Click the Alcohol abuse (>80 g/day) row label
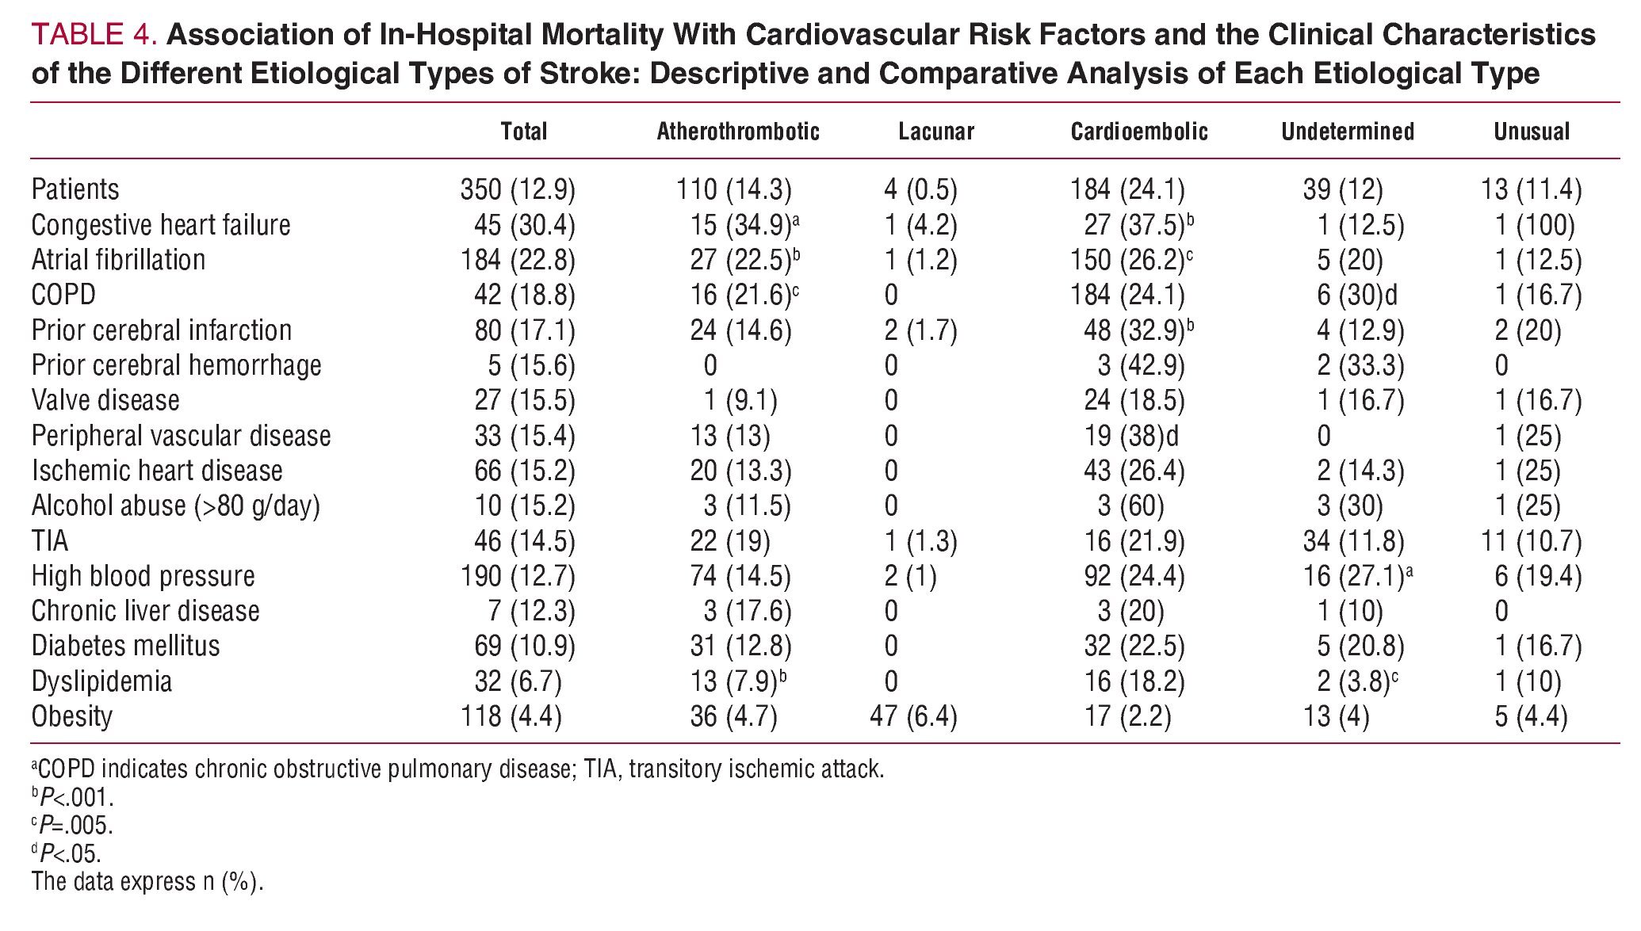The width and height of the screenshot is (1641, 931). (175, 506)
